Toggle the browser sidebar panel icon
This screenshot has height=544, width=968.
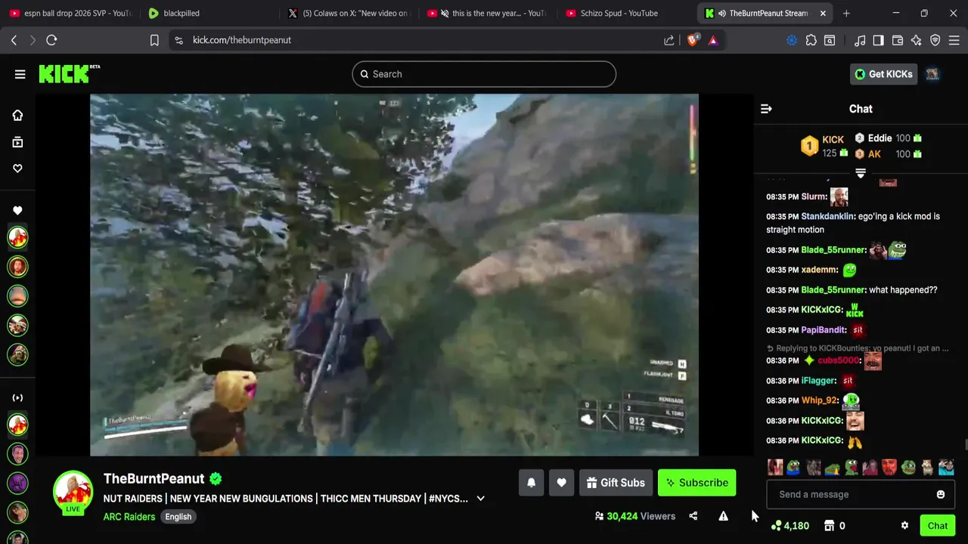pos(878,40)
